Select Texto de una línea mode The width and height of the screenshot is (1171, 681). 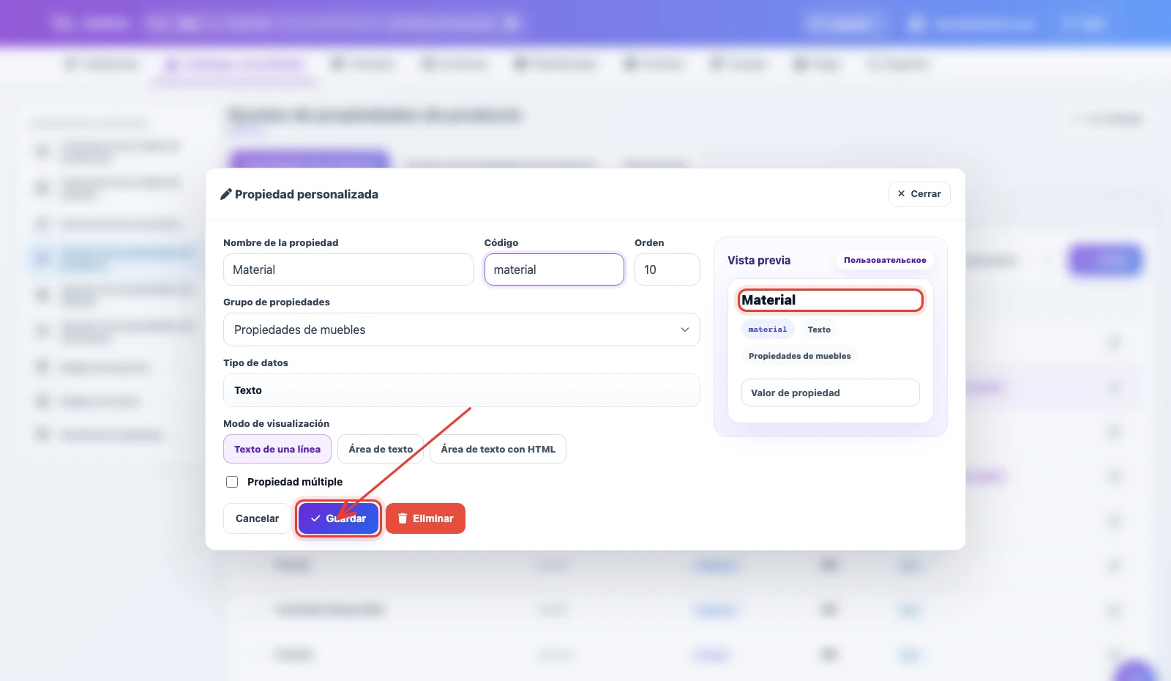tap(277, 449)
